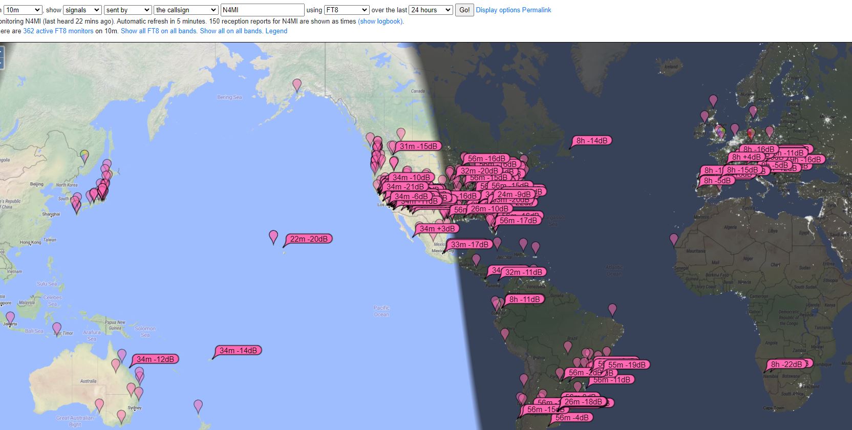Click the Permalink link

536,10
